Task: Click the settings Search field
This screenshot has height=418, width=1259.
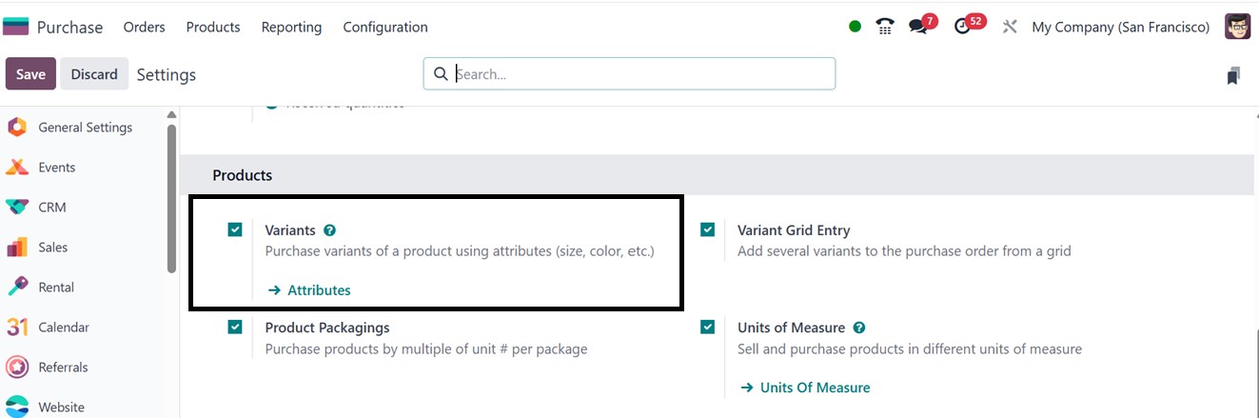Action: [638, 73]
